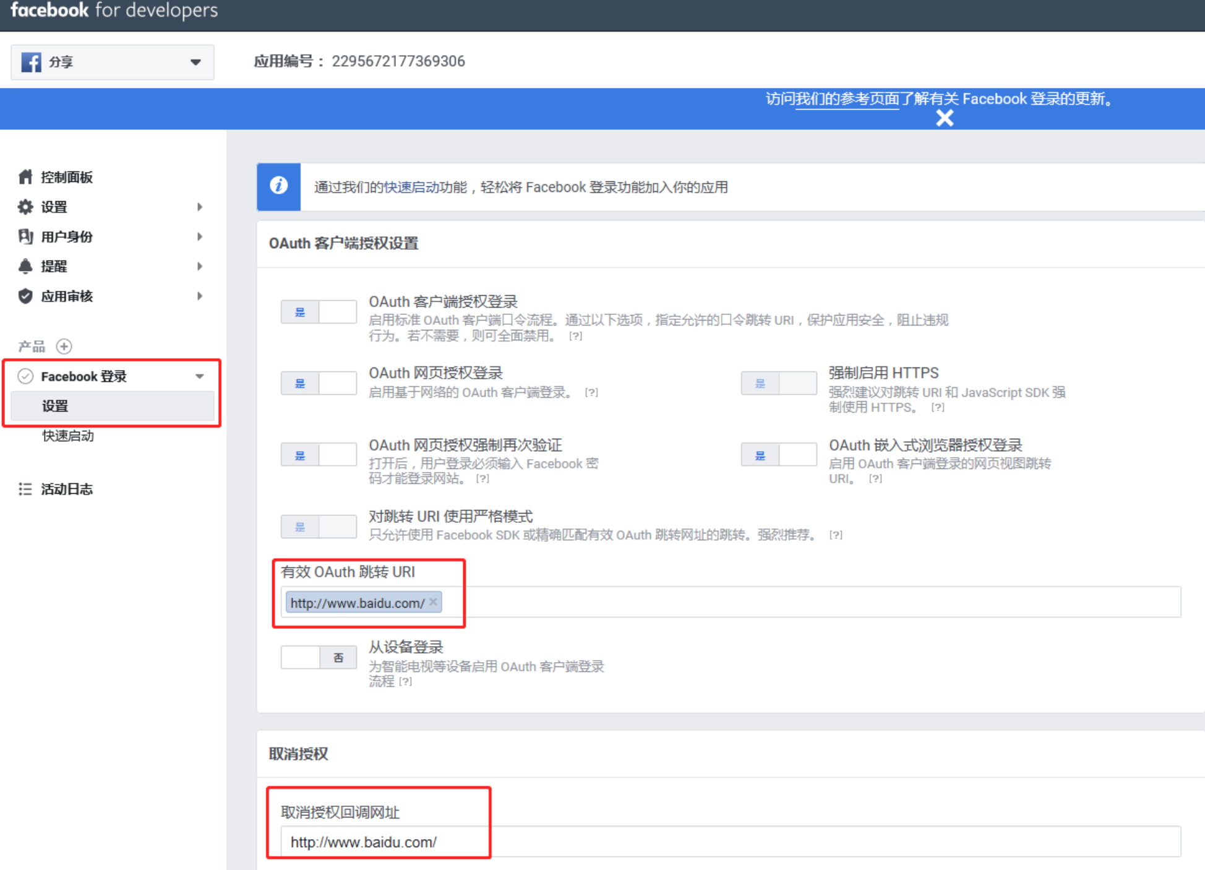
Task: Select 设置 under Facebook 登录
Action: click(x=54, y=406)
